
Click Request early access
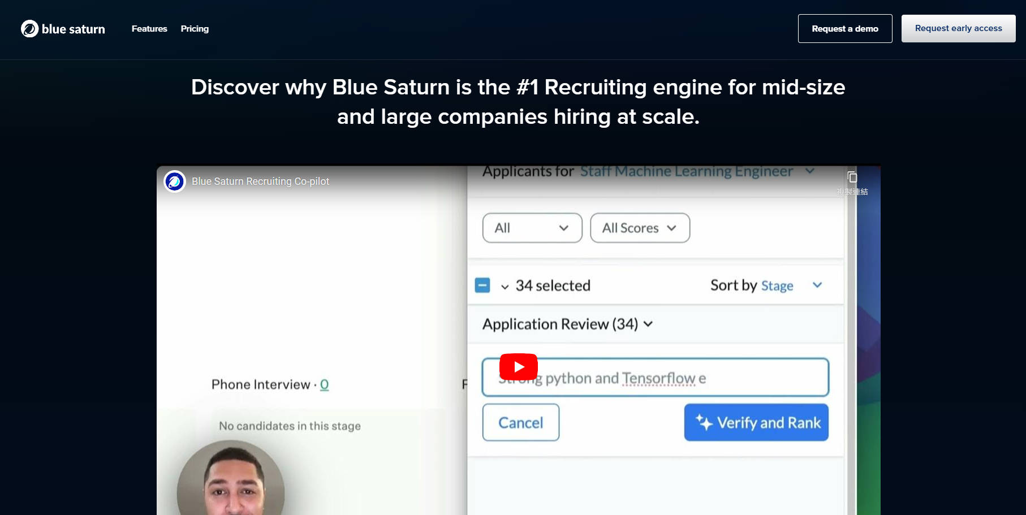pos(958,28)
